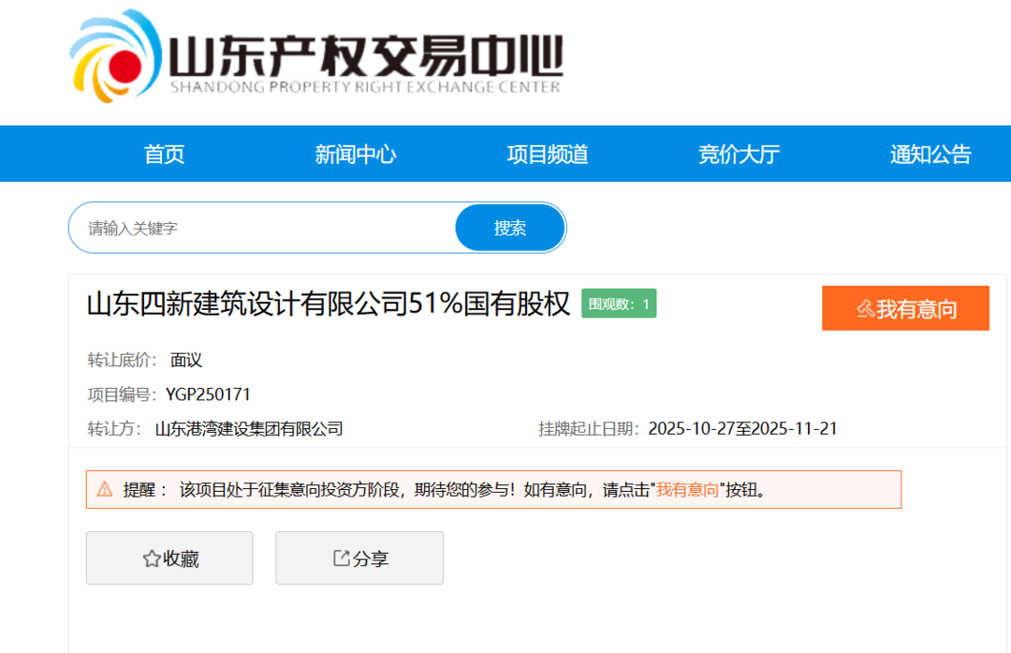Click the project title 山东四新建筑设计有限公司51%国有股权

coord(329,304)
